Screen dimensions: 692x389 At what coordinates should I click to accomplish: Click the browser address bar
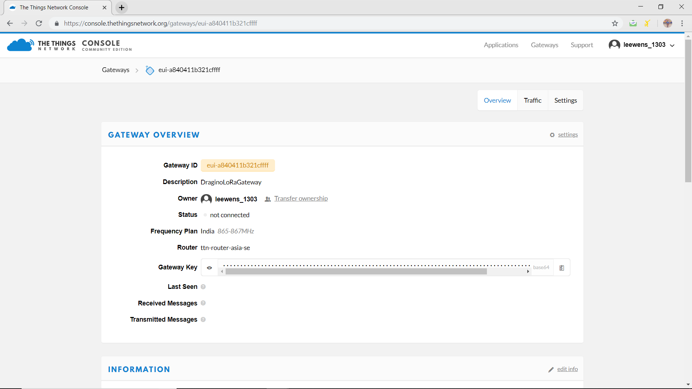pyautogui.click(x=335, y=23)
